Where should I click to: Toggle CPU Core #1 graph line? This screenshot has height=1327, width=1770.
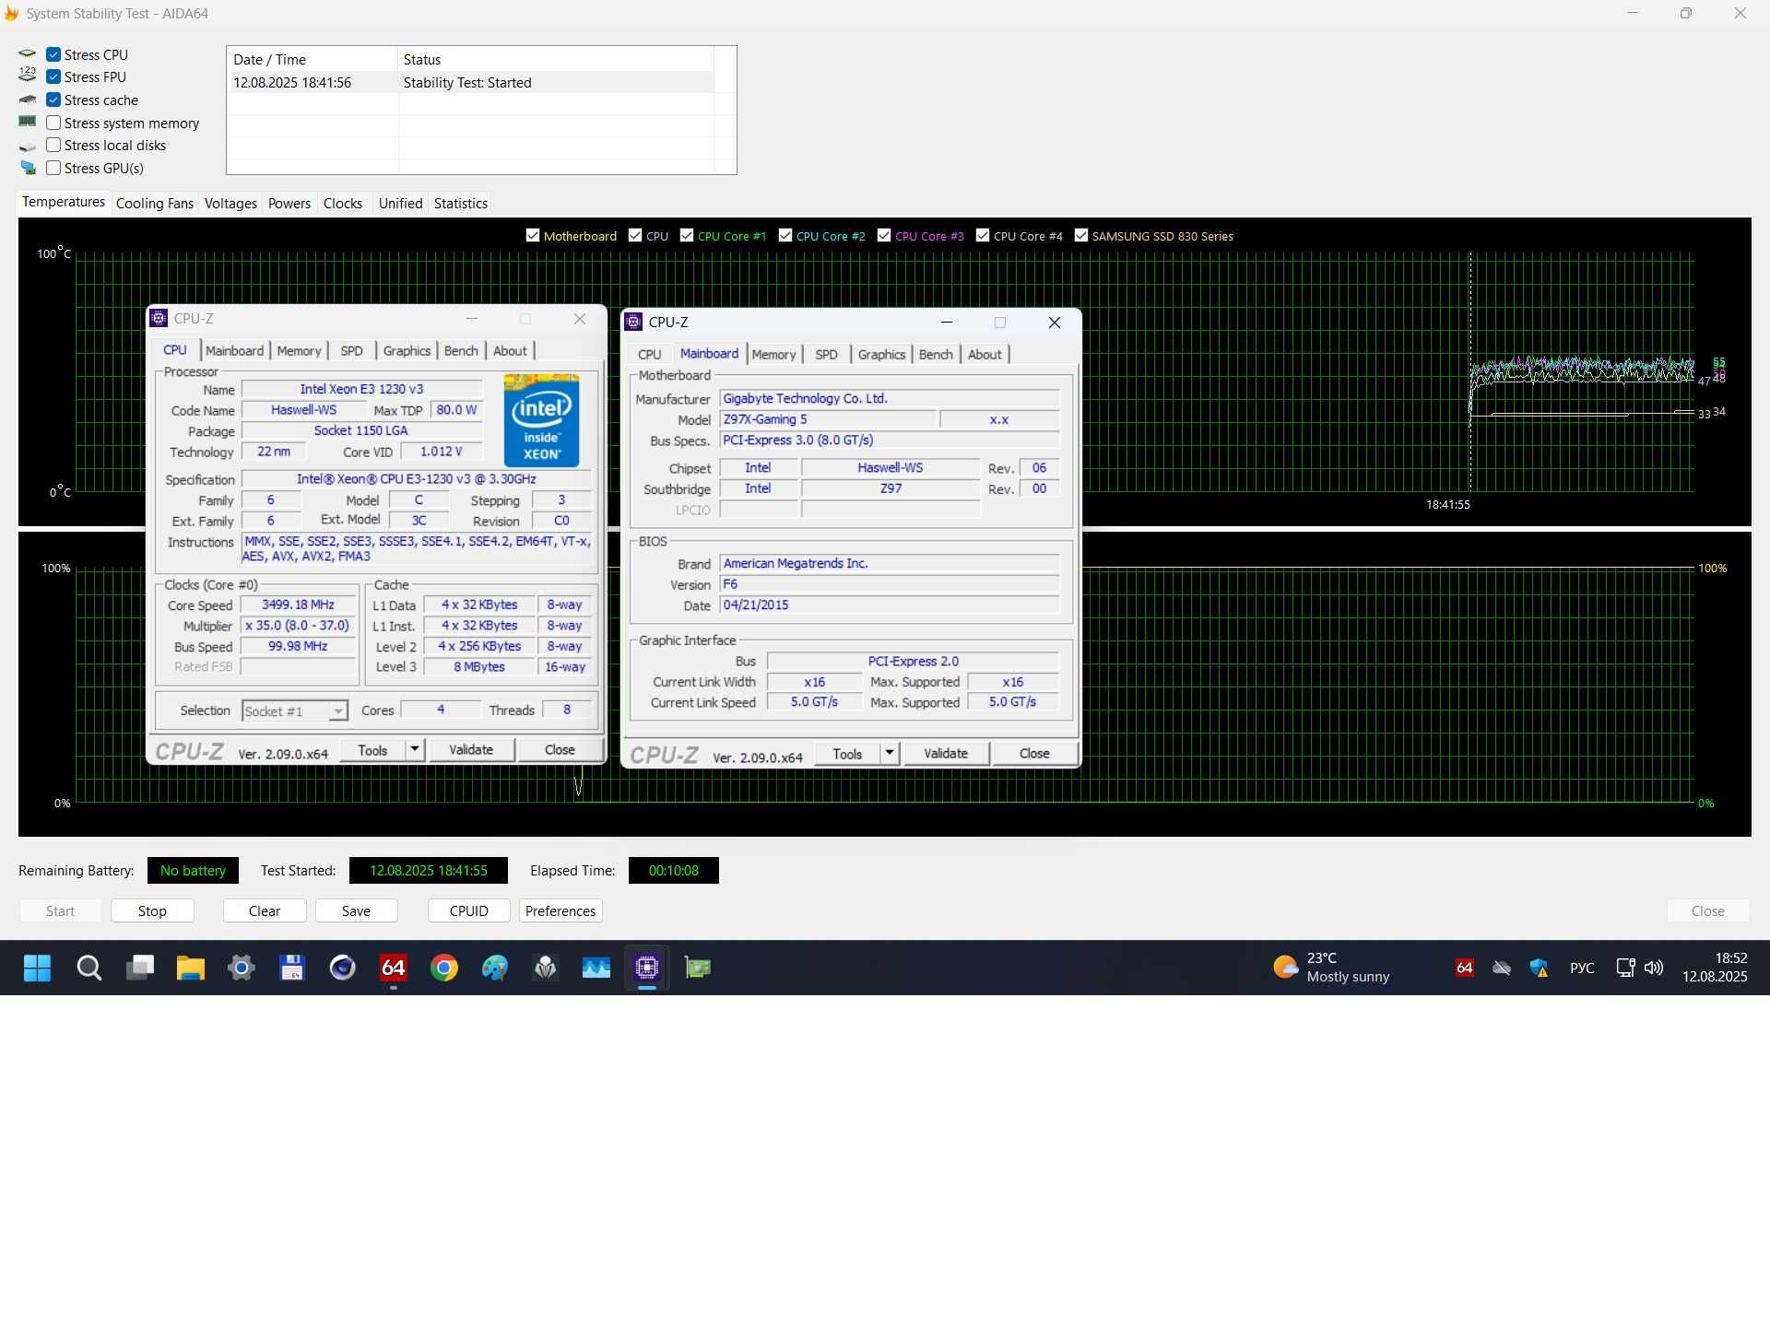(x=687, y=235)
